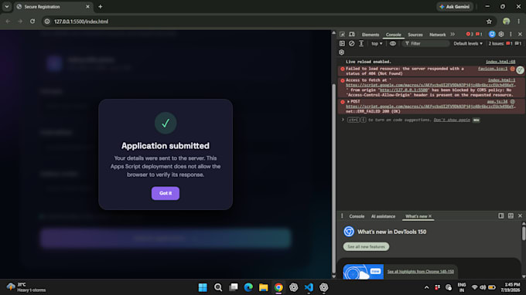Open the 'top' JavaScript context dropdown
Screen dimensions: 526x295
coord(377,43)
